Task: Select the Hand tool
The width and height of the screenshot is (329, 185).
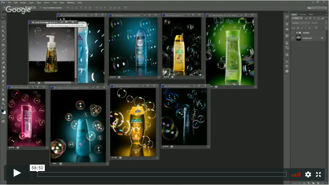Action: (3, 99)
